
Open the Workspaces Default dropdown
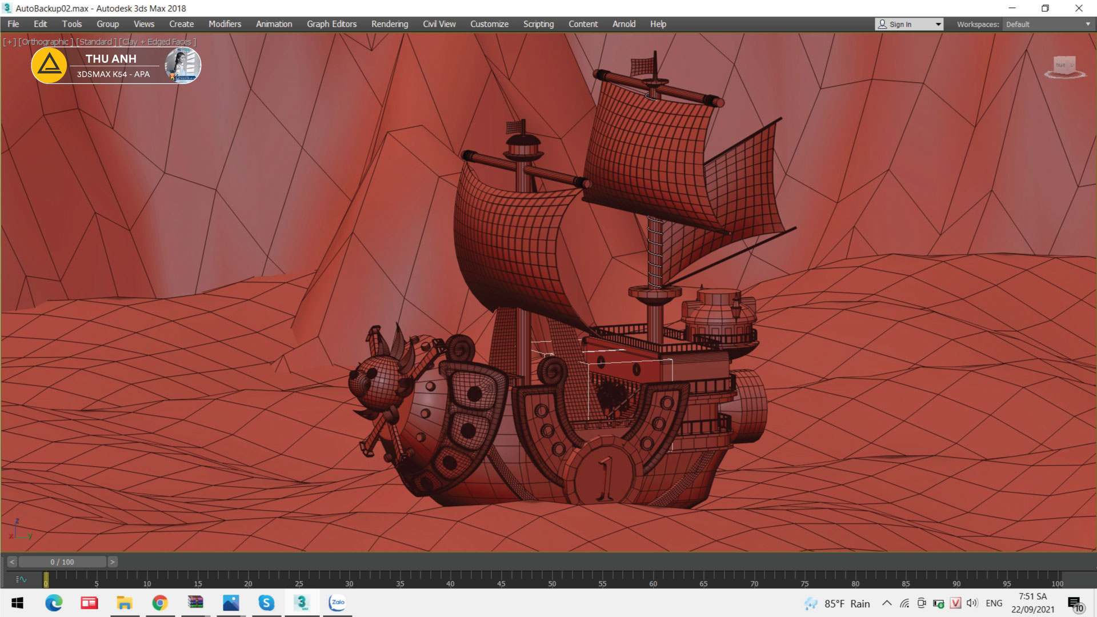pos(1048,25)
